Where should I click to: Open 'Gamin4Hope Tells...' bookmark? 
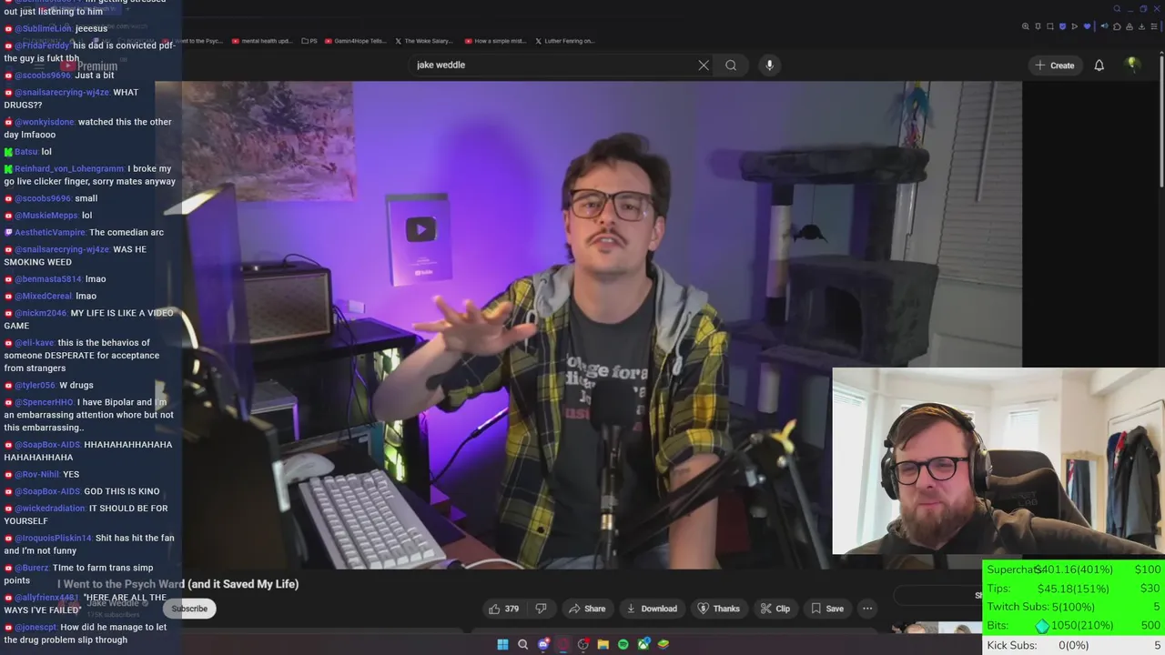tap(357, 41)
